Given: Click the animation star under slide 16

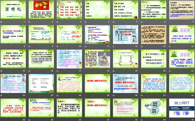Looking at the screenshot, I should pyautogui.click(x=30, y=71).
